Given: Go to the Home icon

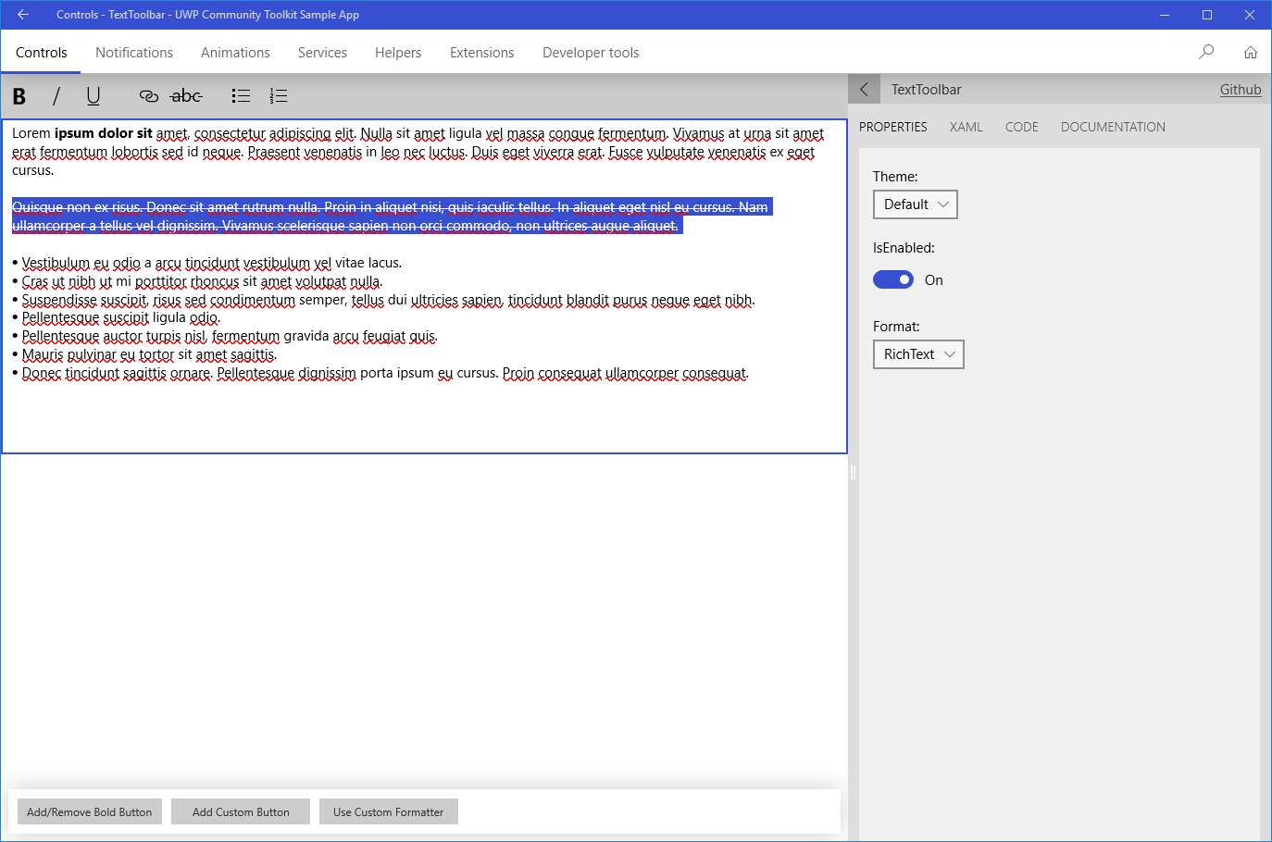Looking at the screenshot, I should [1251, 52].
